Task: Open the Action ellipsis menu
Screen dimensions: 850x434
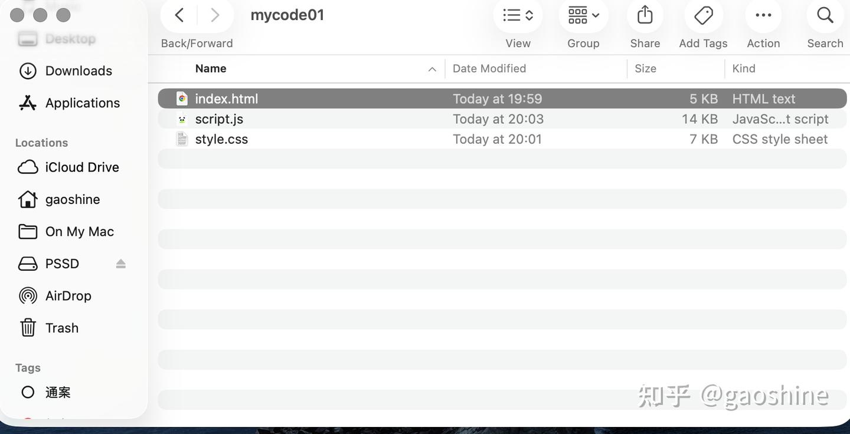Action: click(x=763, y=15)
